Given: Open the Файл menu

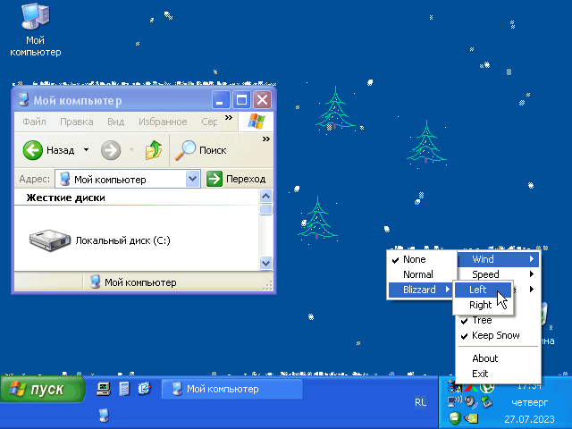Looking at the screenshot, I should 34,122.
